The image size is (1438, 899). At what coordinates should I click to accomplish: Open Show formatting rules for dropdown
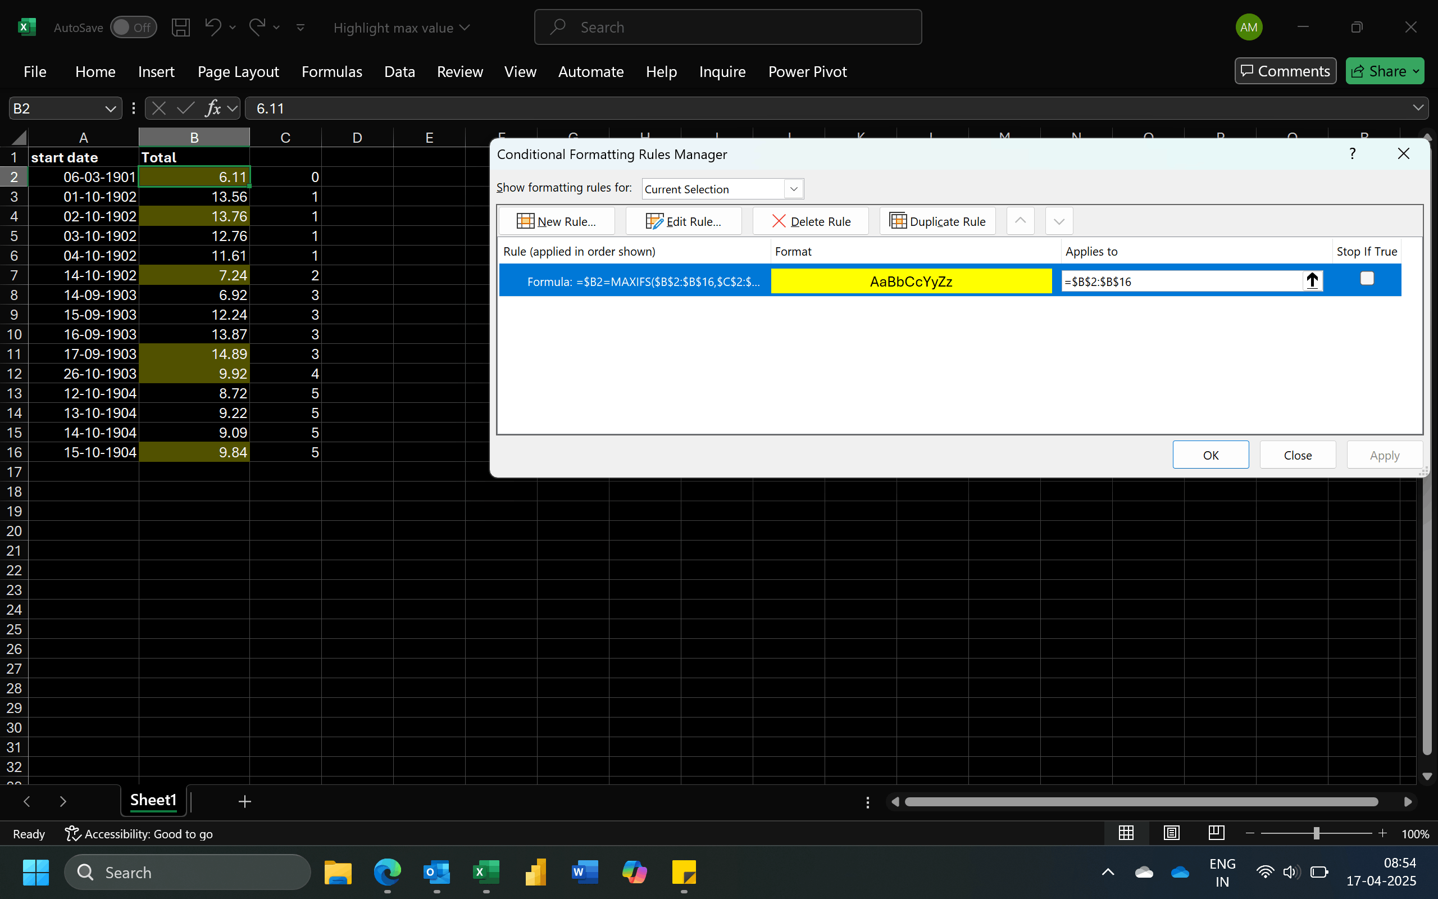click(793, 189)
